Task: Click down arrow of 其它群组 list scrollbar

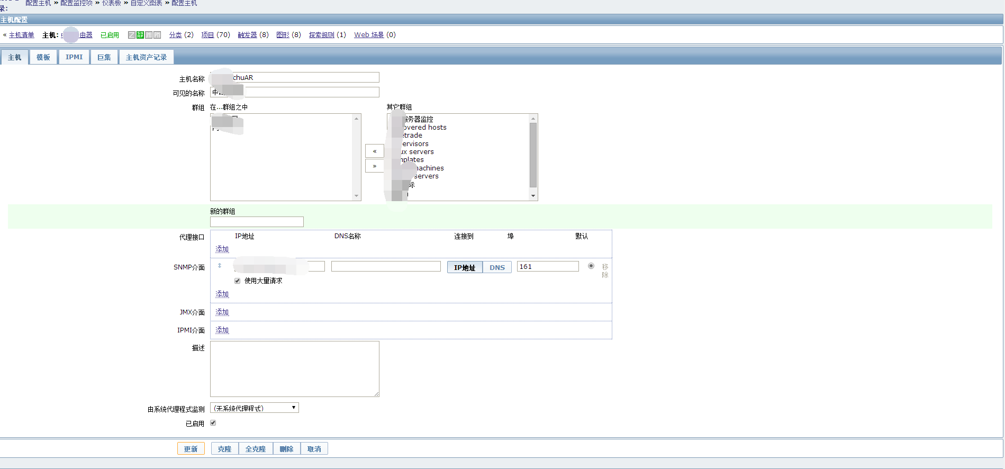Action: 533,196
